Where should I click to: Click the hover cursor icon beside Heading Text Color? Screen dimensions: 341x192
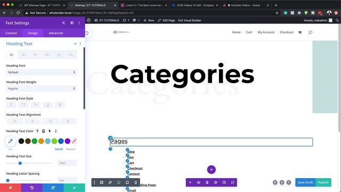click(50, 131)
